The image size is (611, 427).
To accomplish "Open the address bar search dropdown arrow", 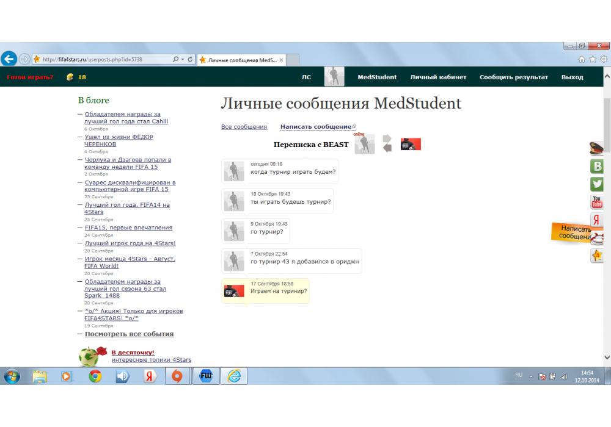I will [182, 60].
